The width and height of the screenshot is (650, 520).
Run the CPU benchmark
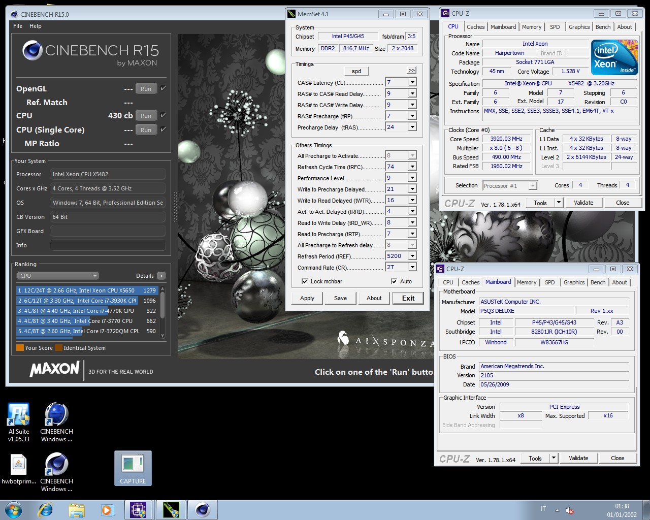pos(146,116)
